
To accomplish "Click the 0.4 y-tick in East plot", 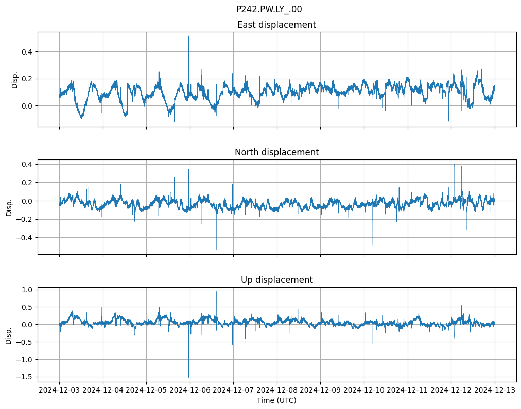I will pyautogui.click(x=25, y=52).
